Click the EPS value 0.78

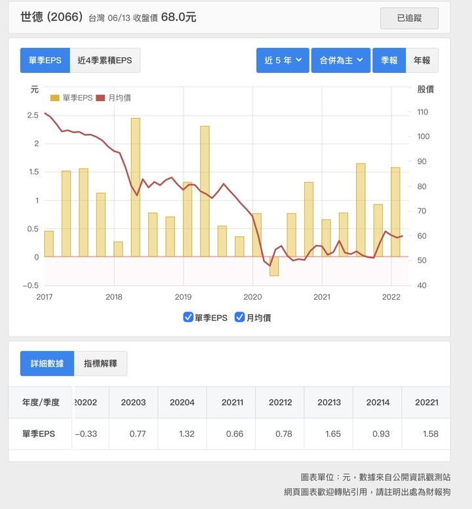(x=283, y=434)
